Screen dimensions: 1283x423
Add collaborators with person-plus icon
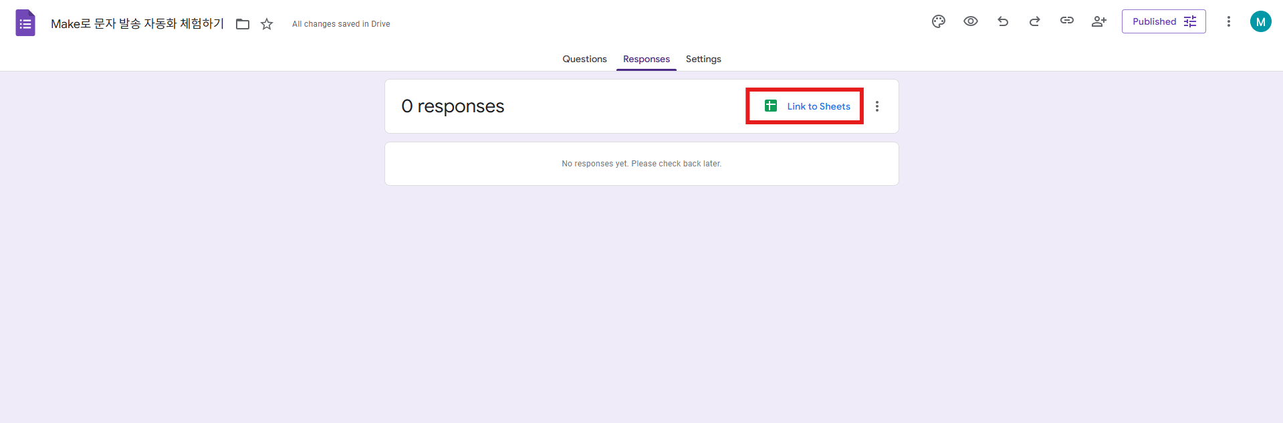[x=1098, y=21]
